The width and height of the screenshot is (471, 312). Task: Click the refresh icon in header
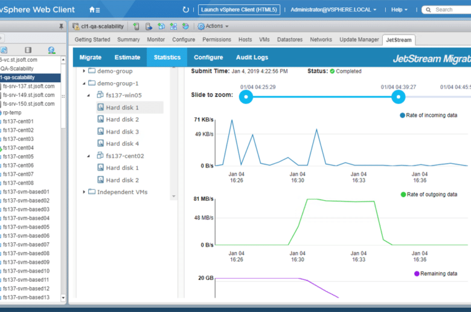pos(185,10)
